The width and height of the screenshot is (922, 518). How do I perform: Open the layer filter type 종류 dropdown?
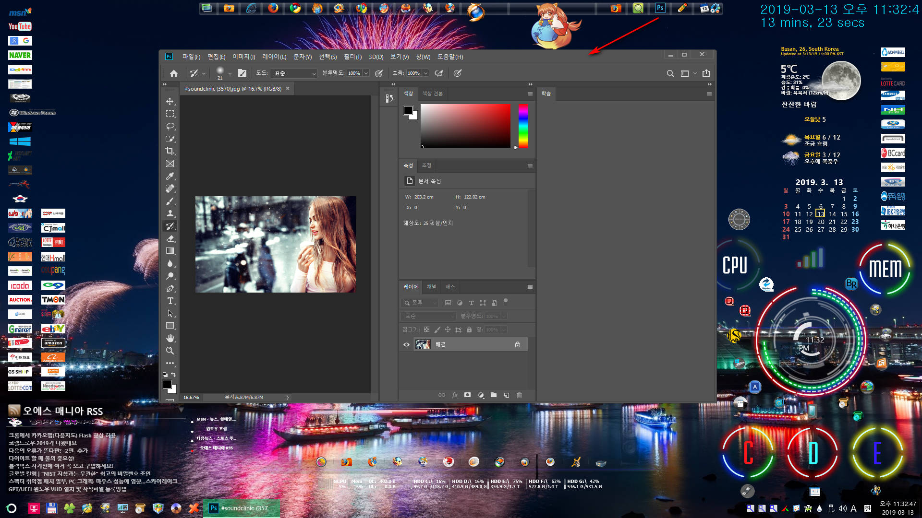(420, 303)
